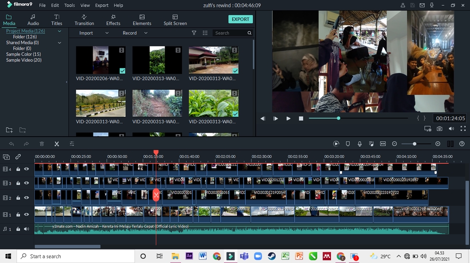Collapse the Project Media tree chevron

(x=59, y=31)
